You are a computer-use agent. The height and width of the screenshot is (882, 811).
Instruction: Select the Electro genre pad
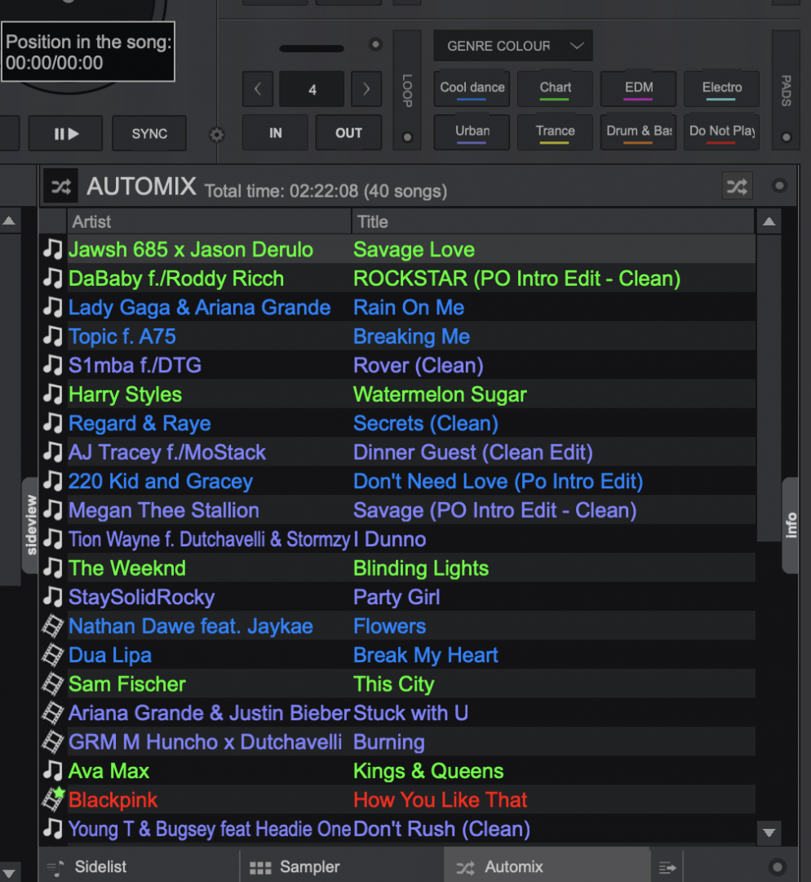tap(721, 88)
